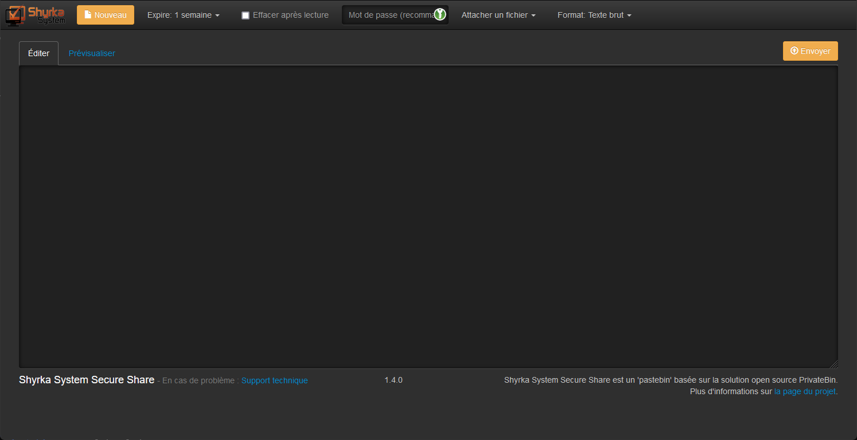Switch to the Prévisualiser tab
The image size is (857, 440).
(x=92, y=53)
